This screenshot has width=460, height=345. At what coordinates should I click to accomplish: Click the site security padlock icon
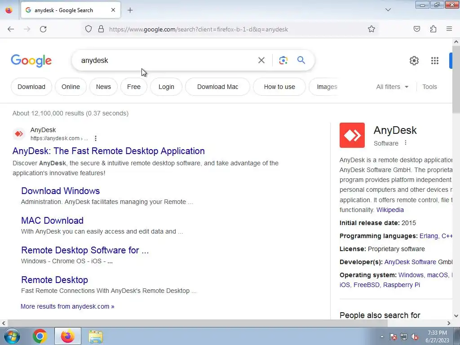click(101, 29)
